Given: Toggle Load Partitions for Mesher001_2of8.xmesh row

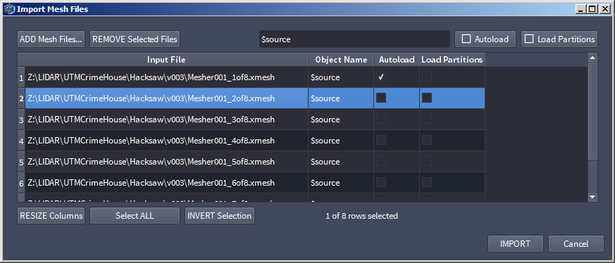Looking at the screenshot, I should [x=427, y=98].
